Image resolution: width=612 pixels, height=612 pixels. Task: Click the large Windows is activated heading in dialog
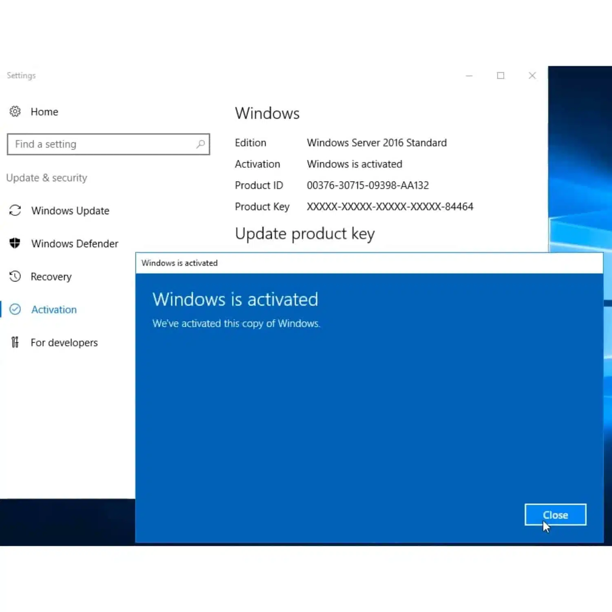tap(235, 299)
